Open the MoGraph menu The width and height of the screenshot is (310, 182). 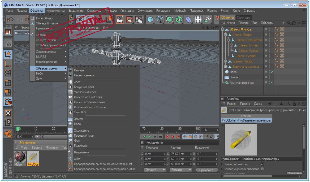pyautogui.click(x=180, y=11)
